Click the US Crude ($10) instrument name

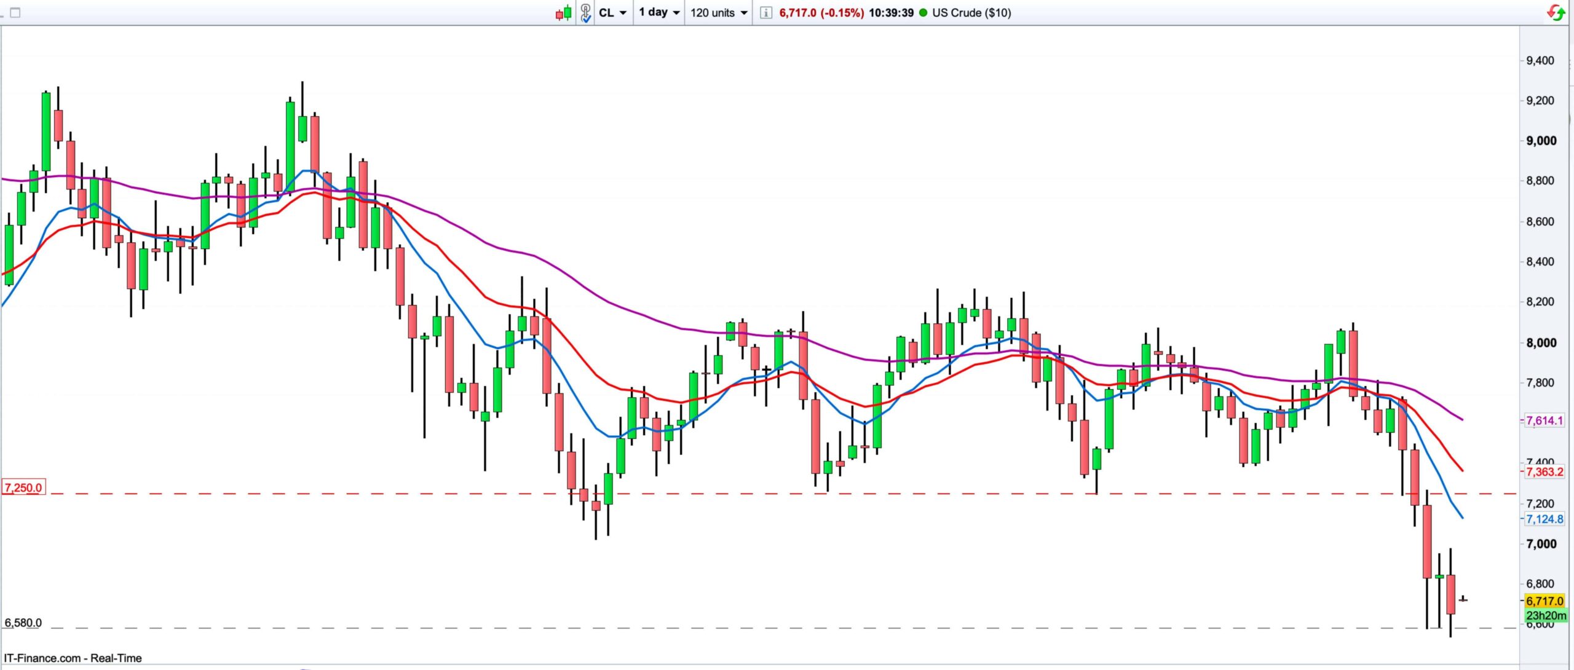971,12
